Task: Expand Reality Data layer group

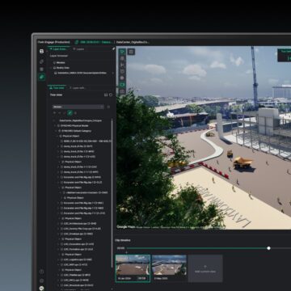Action: [51, 68]
